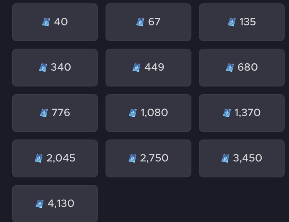The width and height of the screenshot is (289, 222).
Task: Tap the ticket icon next to 680
Action: tap(230, 68)
